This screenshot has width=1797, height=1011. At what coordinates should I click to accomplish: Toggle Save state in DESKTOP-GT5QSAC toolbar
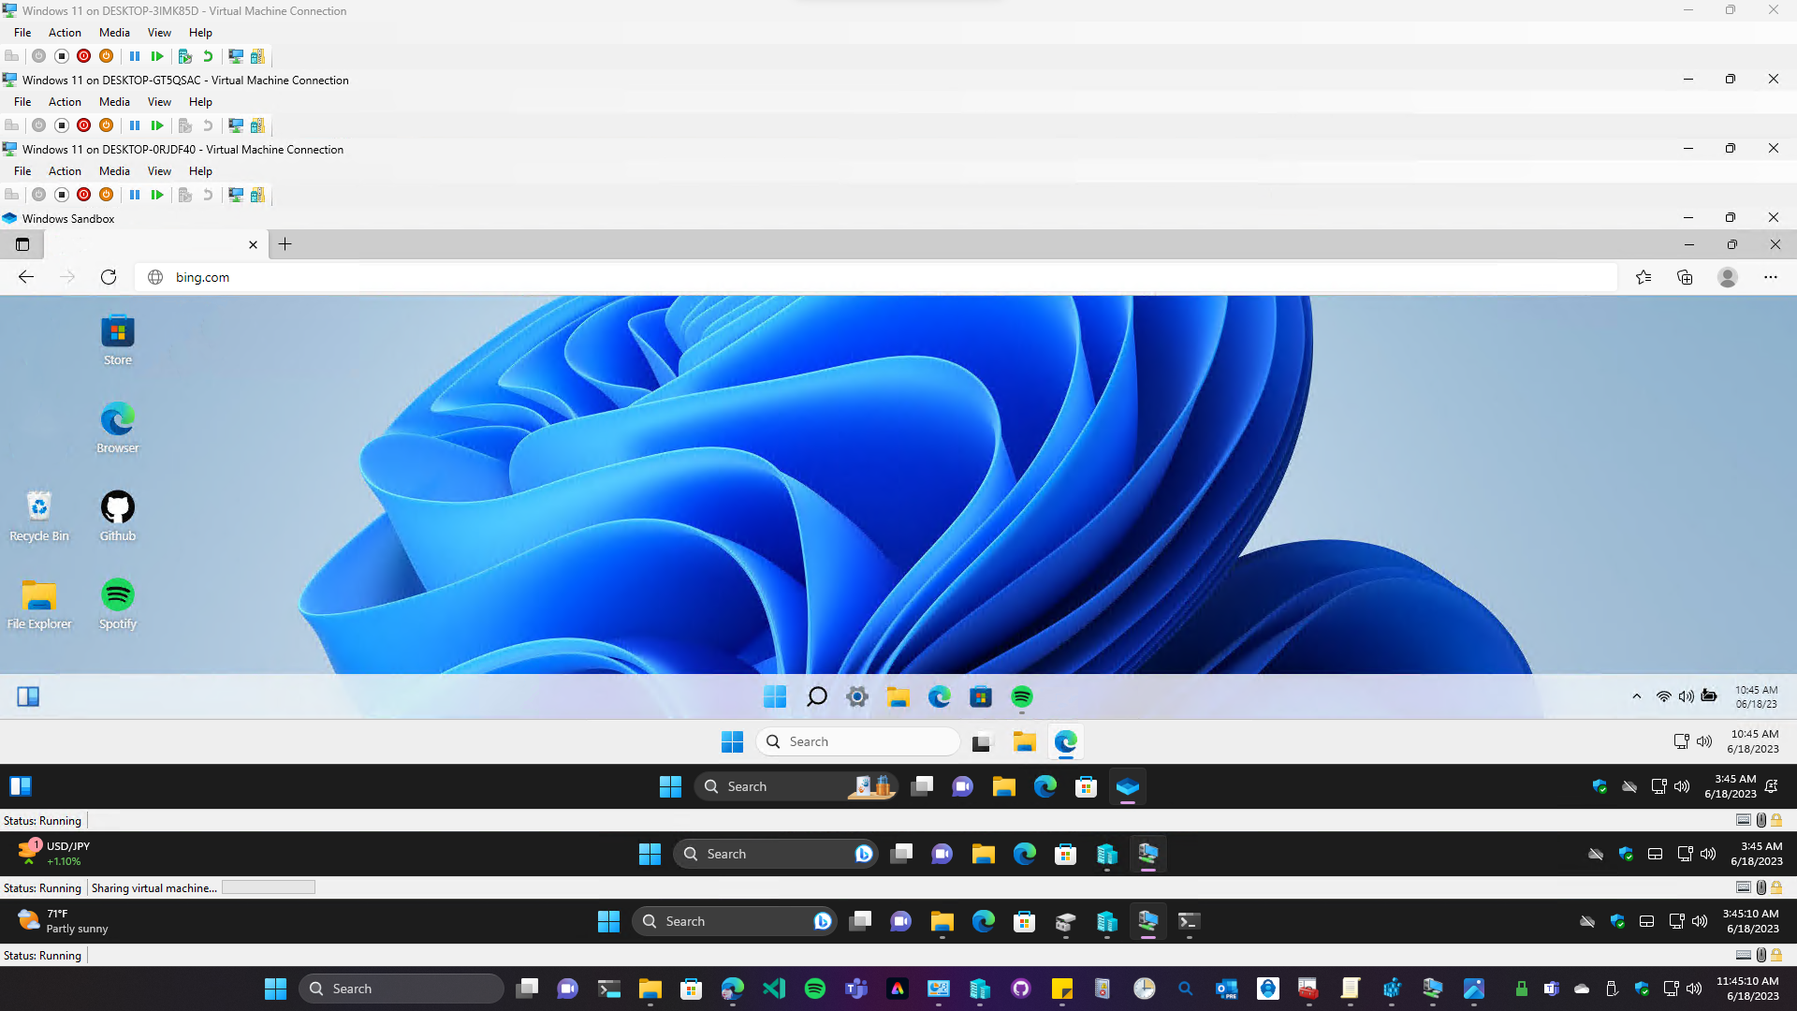106,125
